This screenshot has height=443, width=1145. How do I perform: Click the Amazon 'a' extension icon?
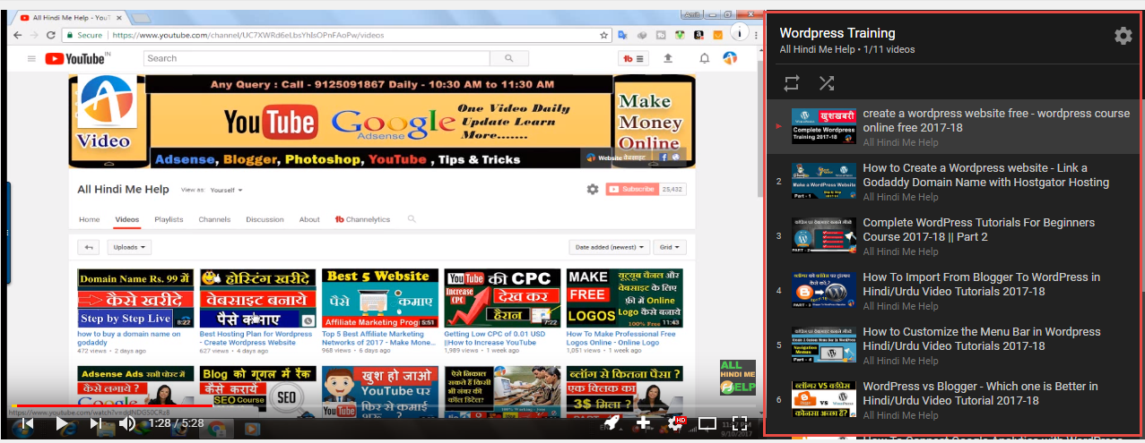tap(698, 35)
